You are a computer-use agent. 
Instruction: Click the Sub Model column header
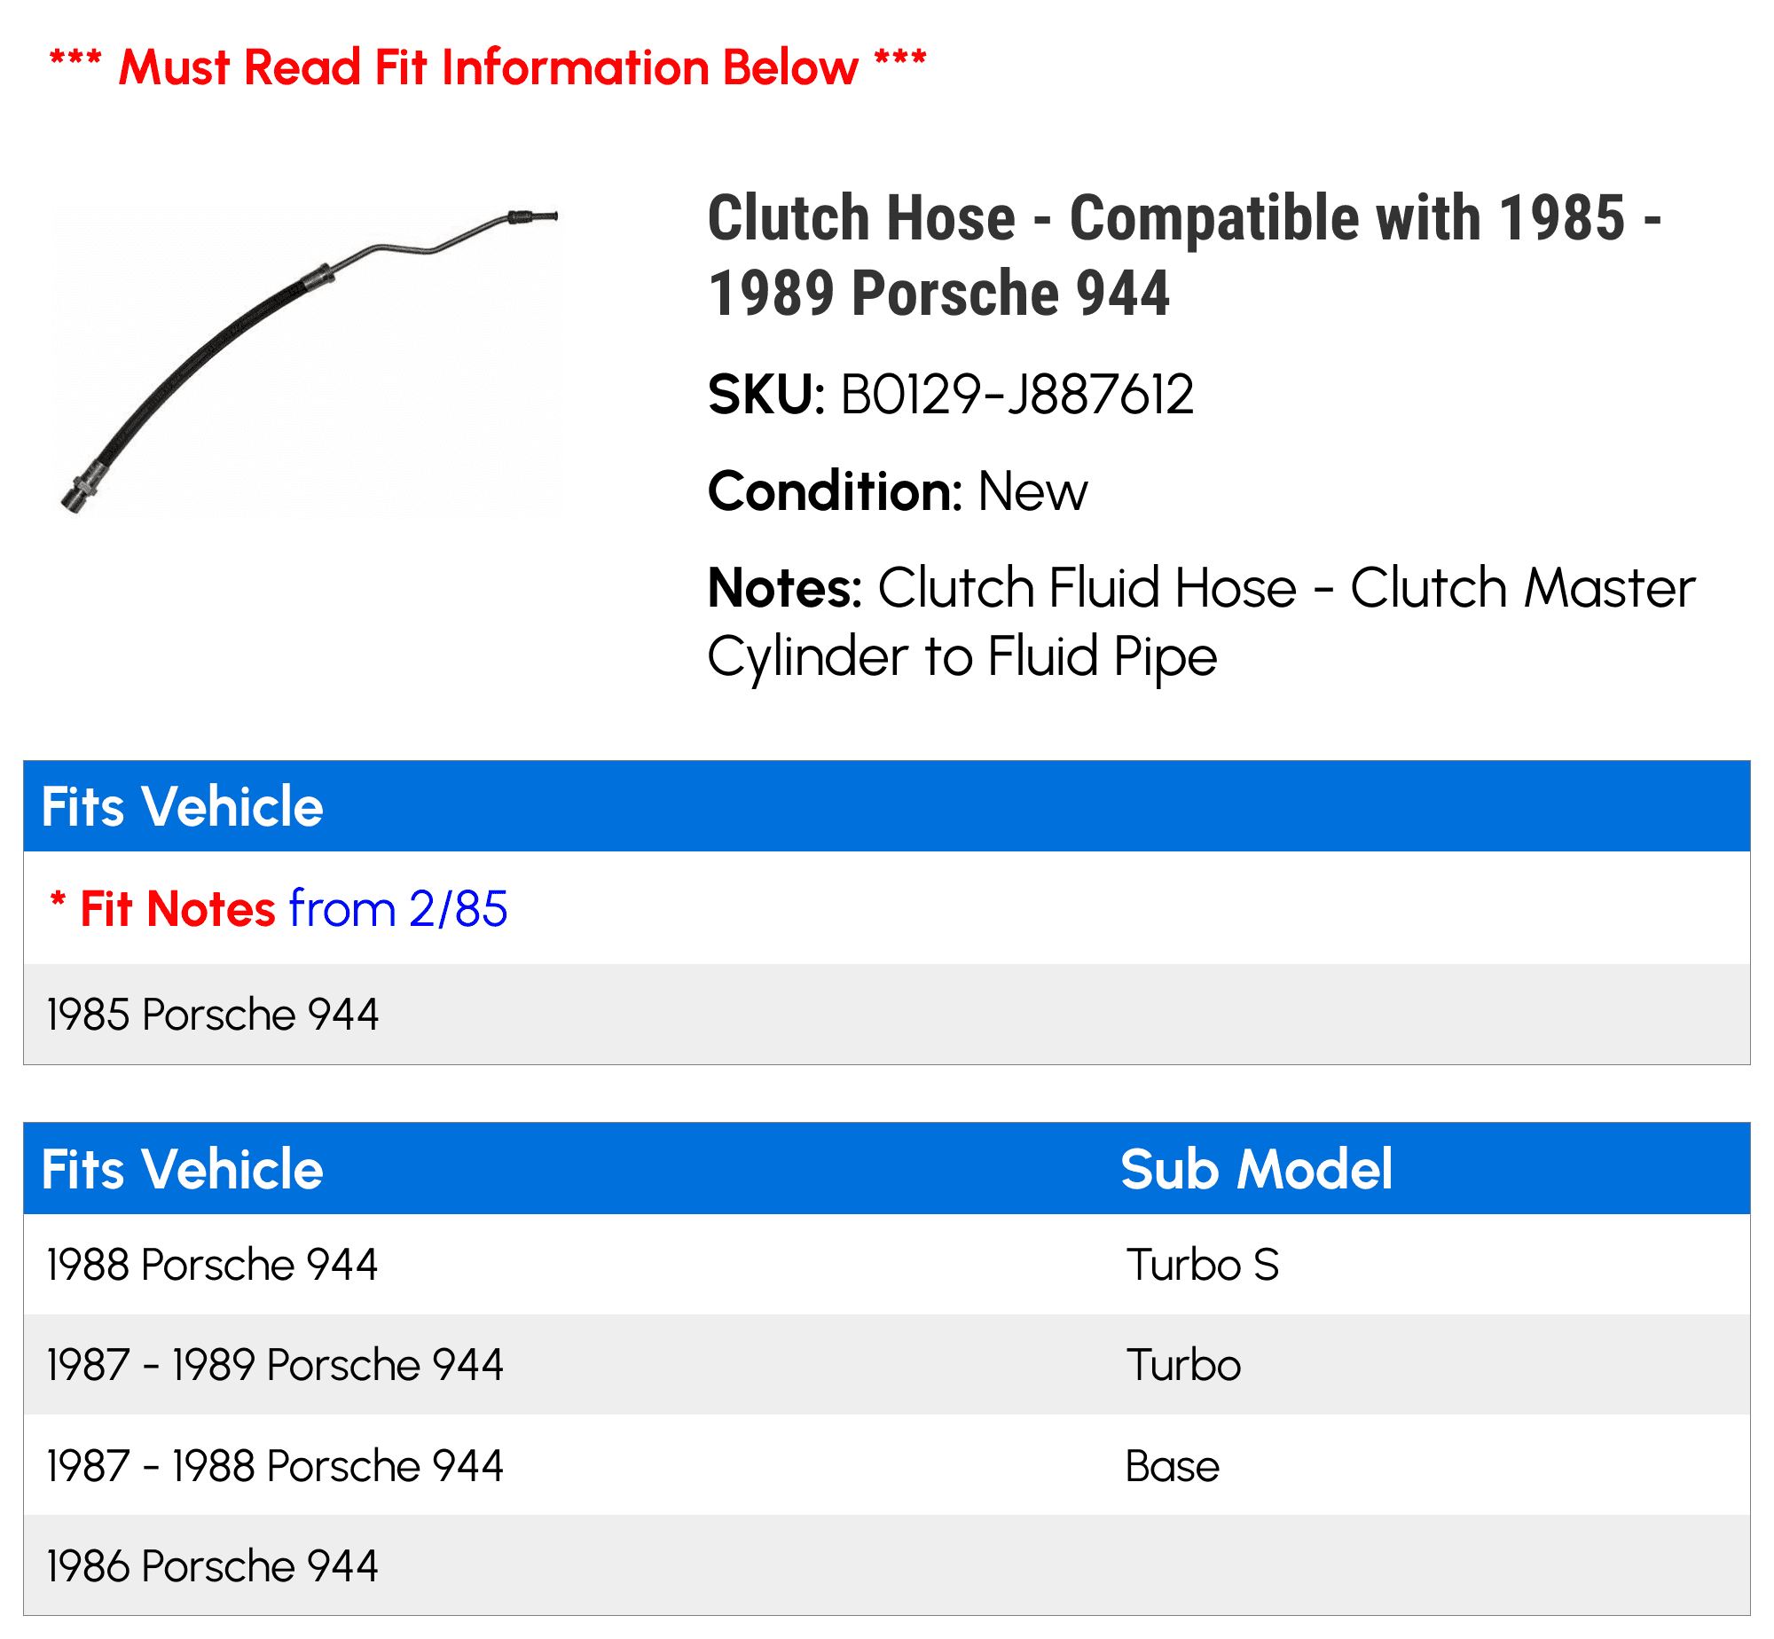click(x=1257, y=1169)
